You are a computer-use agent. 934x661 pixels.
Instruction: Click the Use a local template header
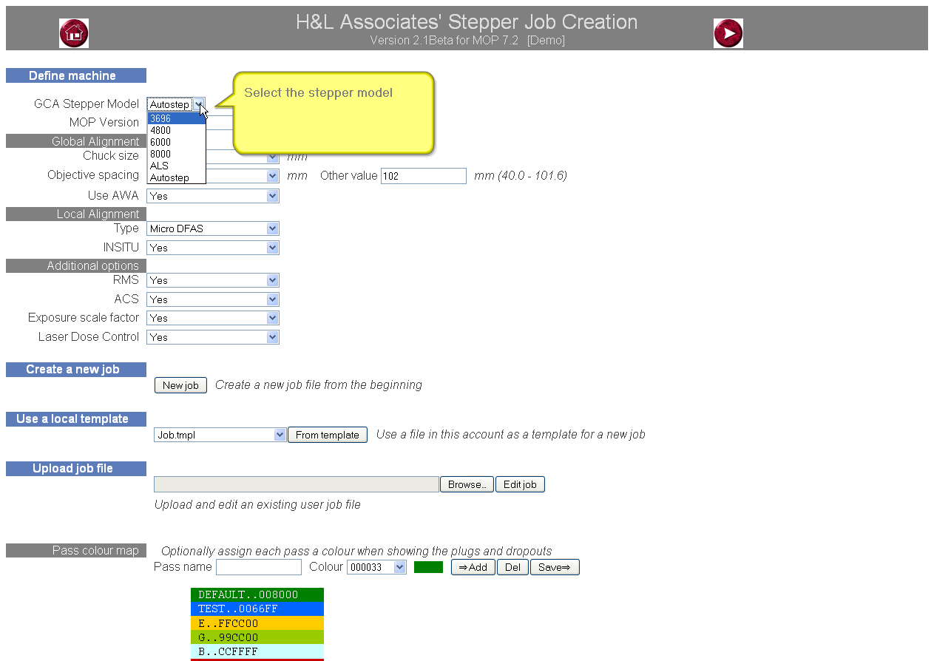[x=76, y=419]
